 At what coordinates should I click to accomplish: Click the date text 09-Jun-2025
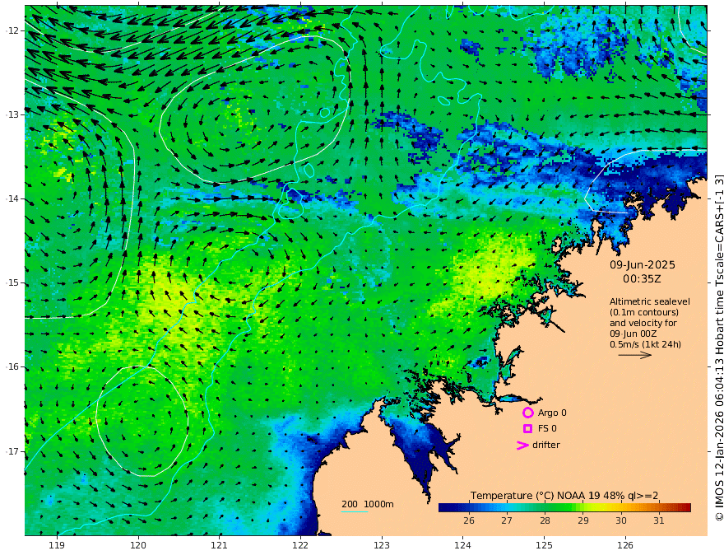pos(643,265)
